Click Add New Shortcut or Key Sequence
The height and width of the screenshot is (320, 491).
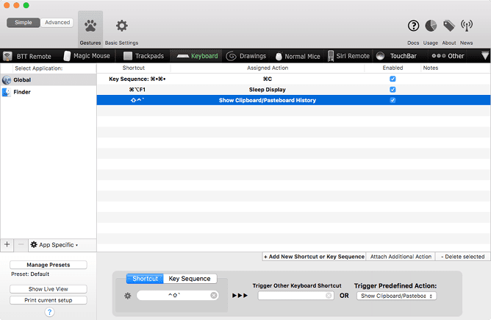click(314, 257)
